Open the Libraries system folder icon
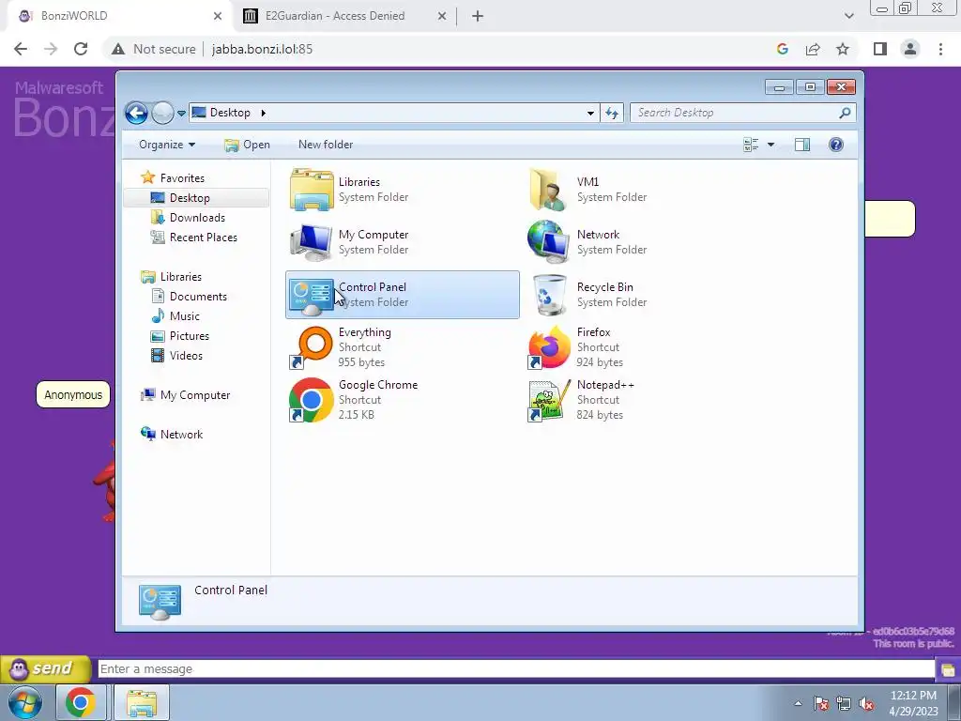This screenshot has width=961, height=721. click(x=312, y=190)
